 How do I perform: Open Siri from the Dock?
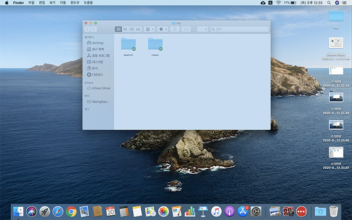tap(31, 211)
